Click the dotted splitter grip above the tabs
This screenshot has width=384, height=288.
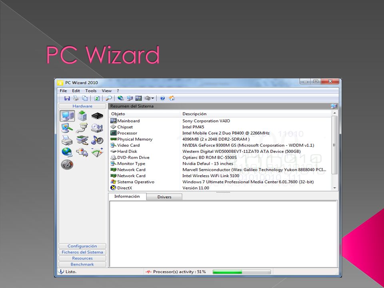click(x=223, y=192)
